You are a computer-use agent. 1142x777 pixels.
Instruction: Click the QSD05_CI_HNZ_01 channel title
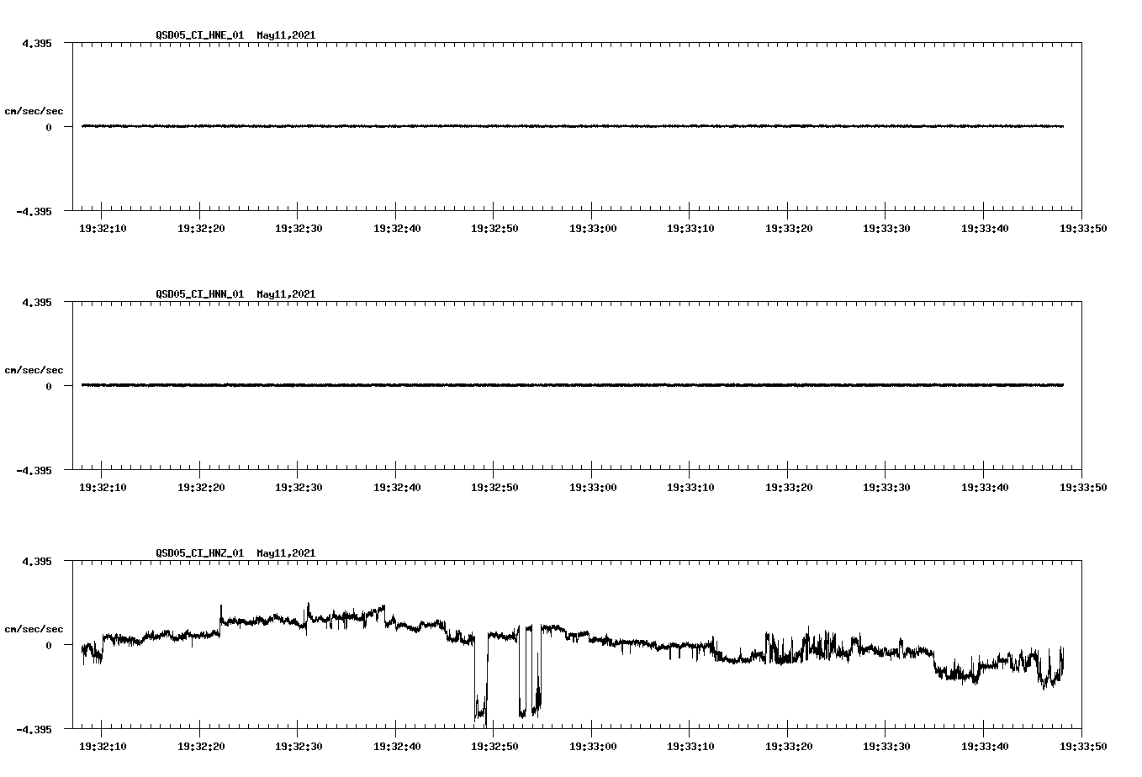[200, 553]
